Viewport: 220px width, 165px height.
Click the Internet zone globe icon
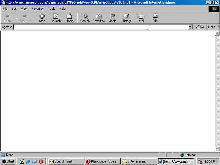[x=182, y=155]
